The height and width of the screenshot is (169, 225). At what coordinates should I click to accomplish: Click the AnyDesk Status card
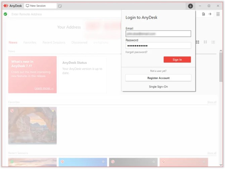pyautogui.click(x=83, y=75)
